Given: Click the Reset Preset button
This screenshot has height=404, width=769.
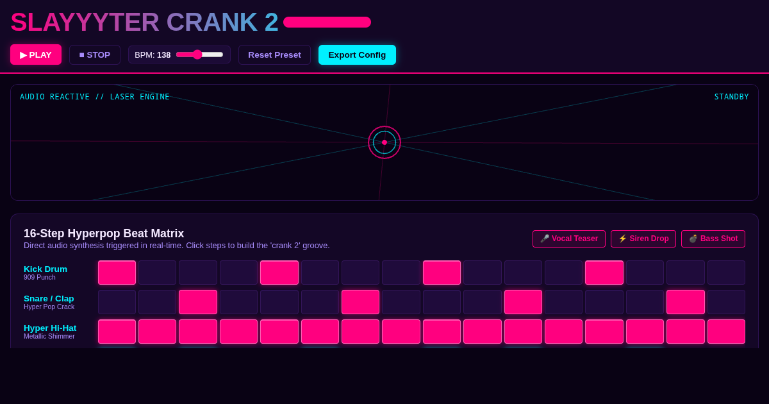Looking at the screenshot, I should [274, 55].
